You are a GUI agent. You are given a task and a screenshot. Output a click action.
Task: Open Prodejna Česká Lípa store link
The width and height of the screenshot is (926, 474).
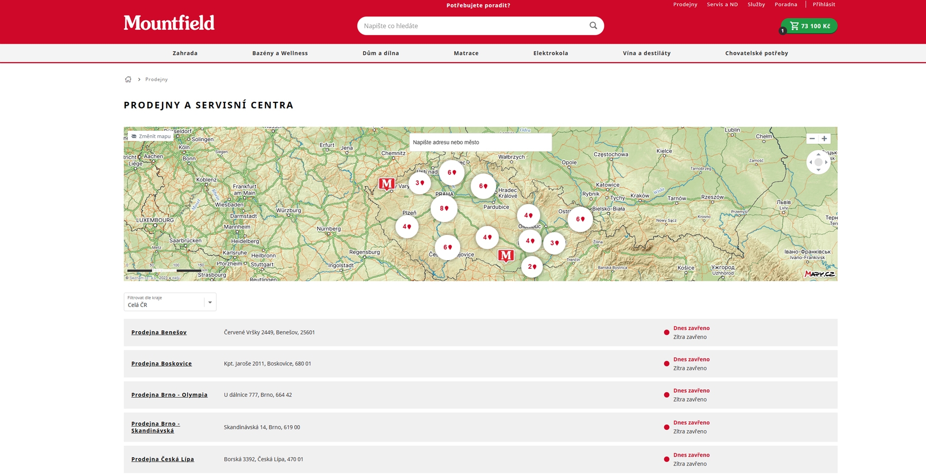(163, 459)
